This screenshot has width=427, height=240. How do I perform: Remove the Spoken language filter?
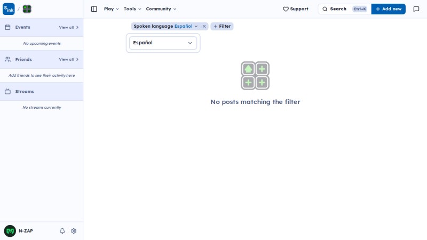click(x=204, y=26)
